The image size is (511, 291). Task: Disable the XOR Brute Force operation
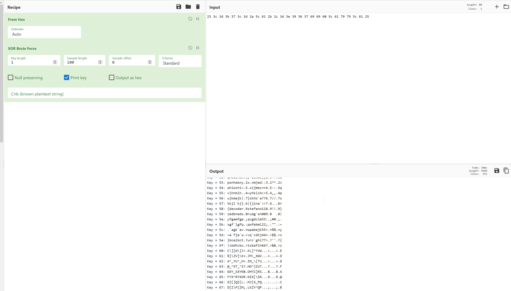[x=190, y=48]
